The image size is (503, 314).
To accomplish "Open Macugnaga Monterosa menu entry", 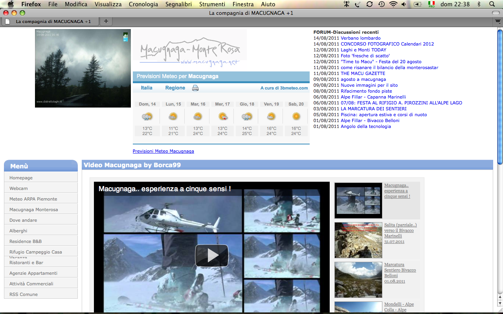I will pyautogui.click(x=41, y=210).
